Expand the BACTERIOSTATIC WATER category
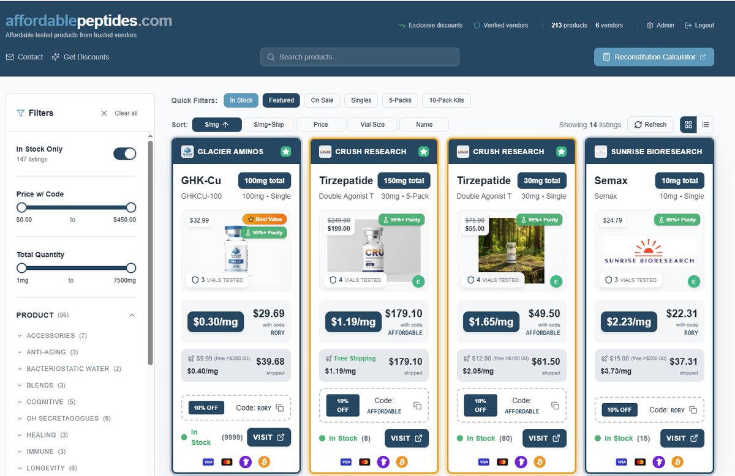This screenshot has height=476, width=735. coord(69,369)
